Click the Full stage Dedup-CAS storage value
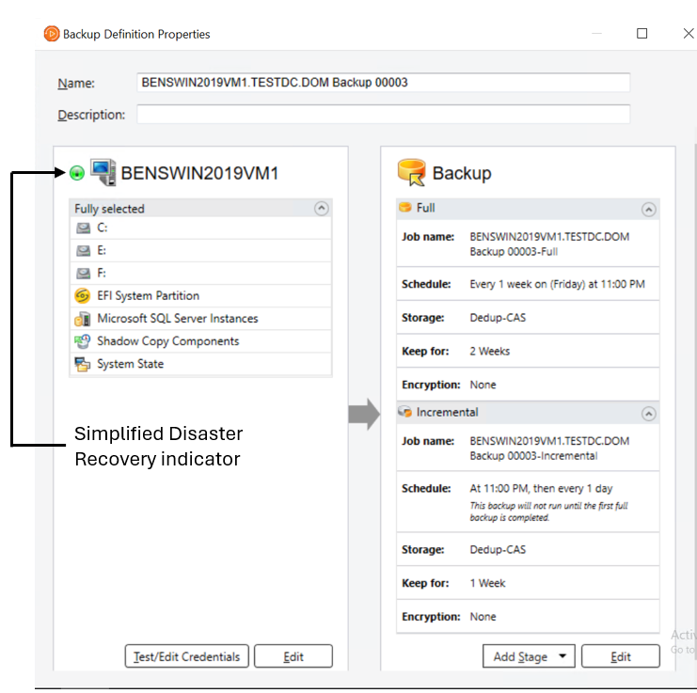This screenshot has width=697, height=693. 498,318
